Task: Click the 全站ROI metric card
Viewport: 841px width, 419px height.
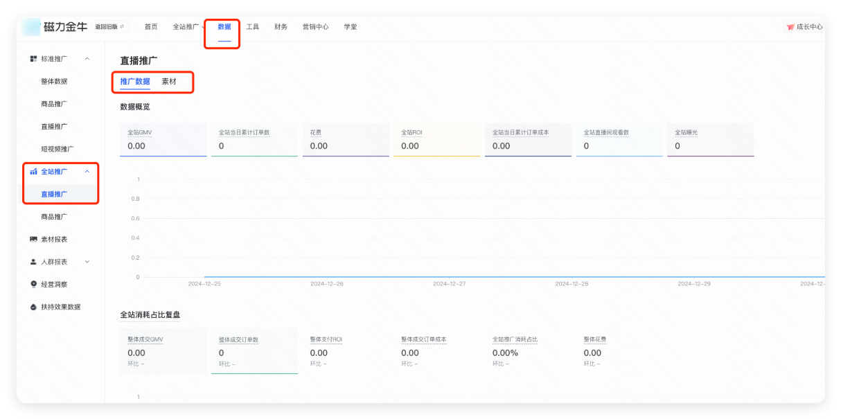Action: point(436,139)
